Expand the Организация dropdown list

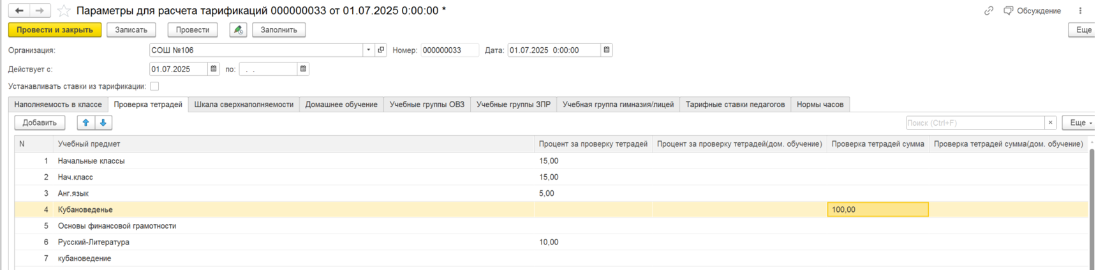pyautogui.click(x=368, y=50)
